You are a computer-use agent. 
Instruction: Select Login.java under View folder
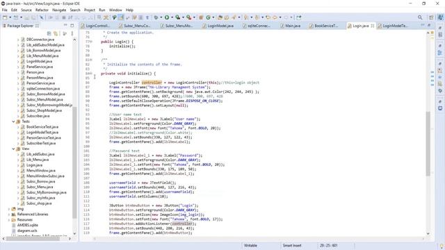[34, 165]
